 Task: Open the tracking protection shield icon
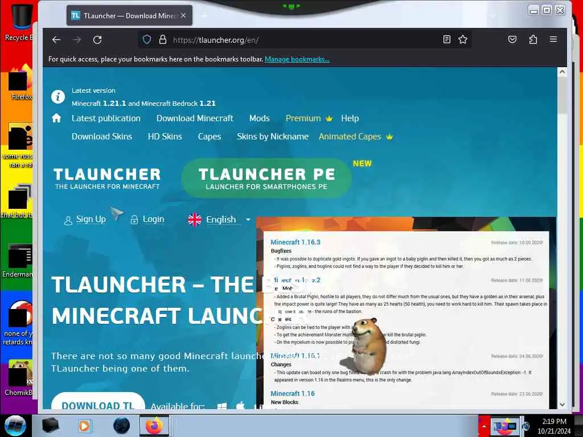coord(147,39)
